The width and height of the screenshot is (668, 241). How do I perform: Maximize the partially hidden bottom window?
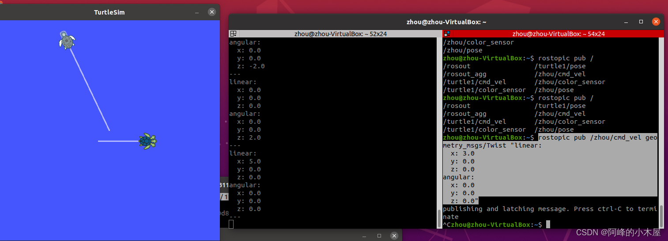[x=379, y=236]
